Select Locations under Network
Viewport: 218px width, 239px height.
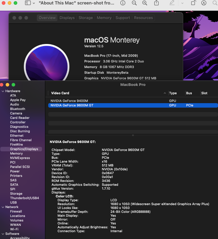(18, 216)
